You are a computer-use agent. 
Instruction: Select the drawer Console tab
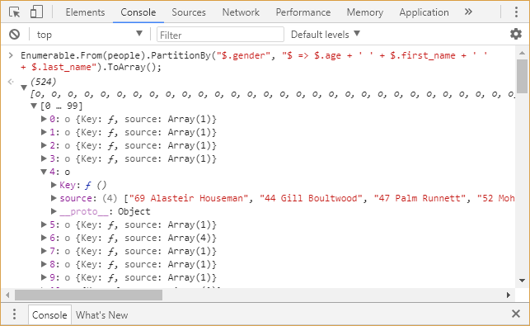point(49,314)
